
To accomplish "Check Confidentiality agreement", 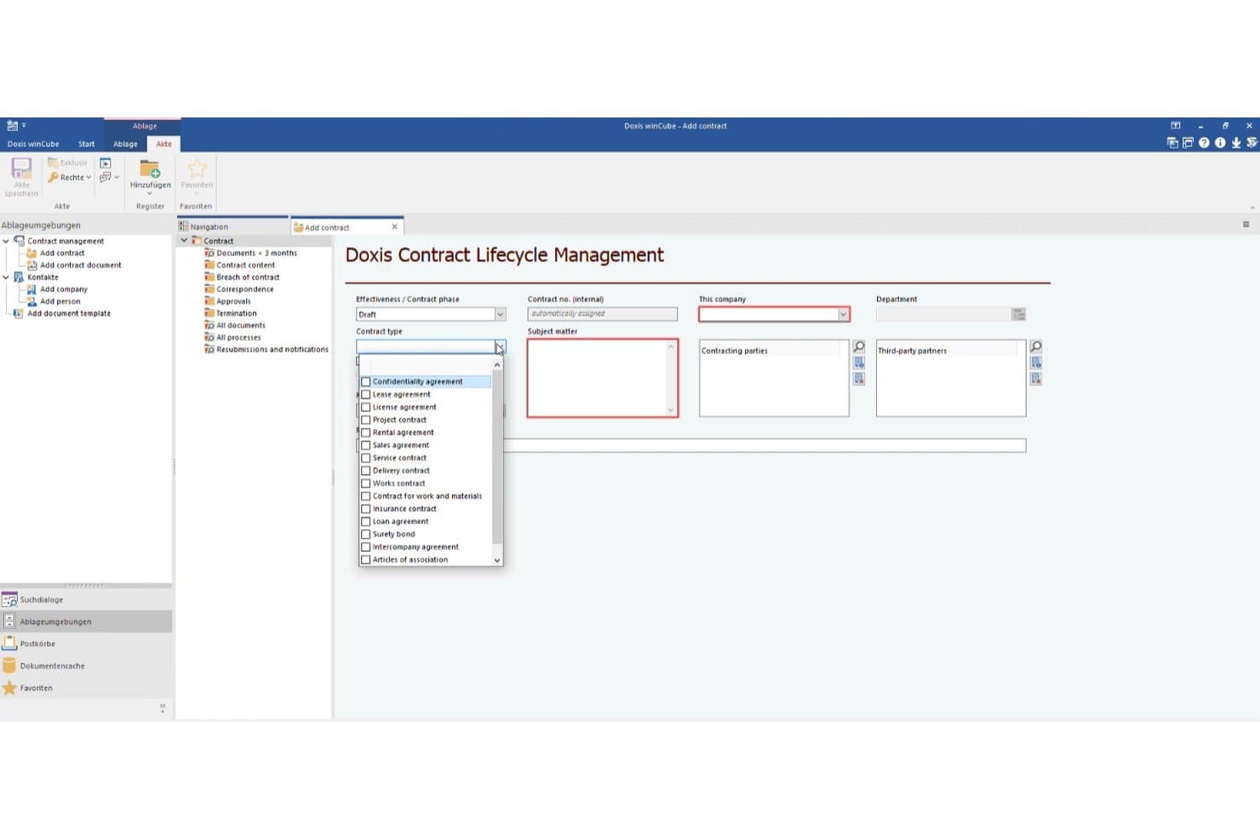I will [366, 382].
